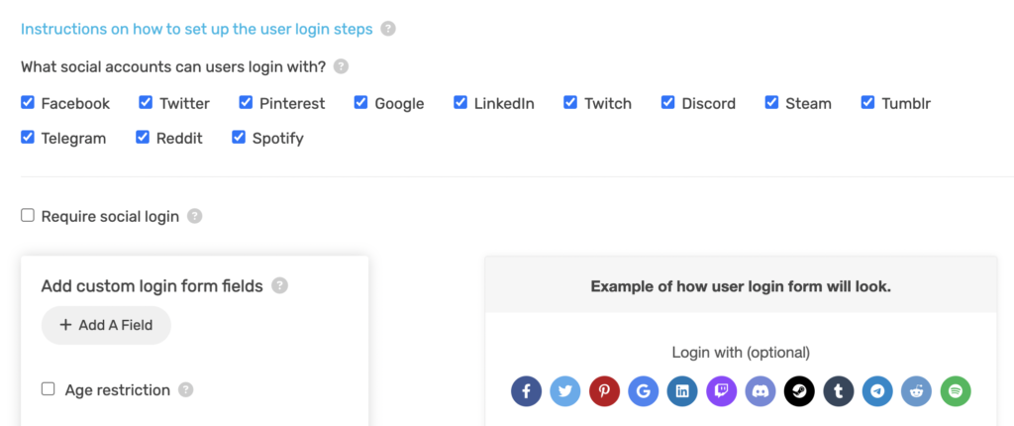Screen dimensions: 1014x426
Task: Click the Facebook login icon in preview
Action: [x=527, y=391]
